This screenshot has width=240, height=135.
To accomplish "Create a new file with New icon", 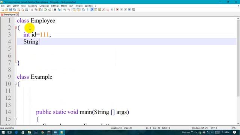I will (x=2, y=9).
